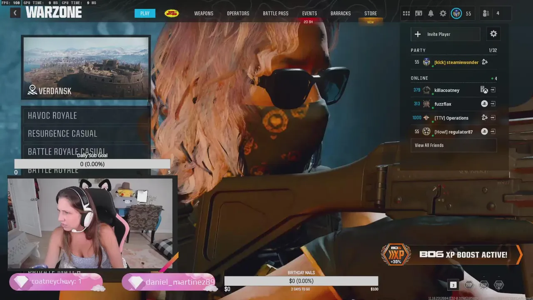Select the Verdansk map thumbnail
Viewport: 533px width, 300px height.
[x=86, y=68]
